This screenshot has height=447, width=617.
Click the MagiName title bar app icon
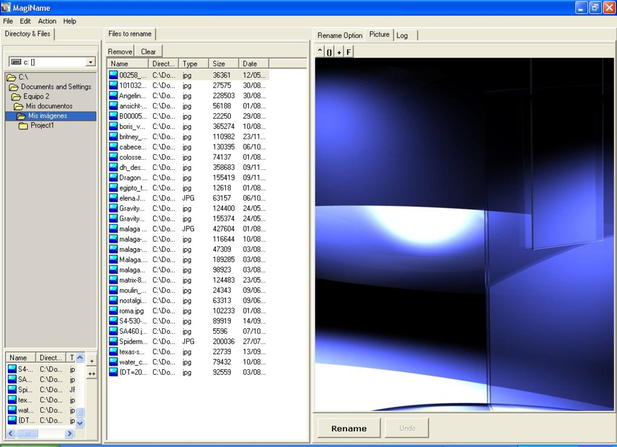6,7
